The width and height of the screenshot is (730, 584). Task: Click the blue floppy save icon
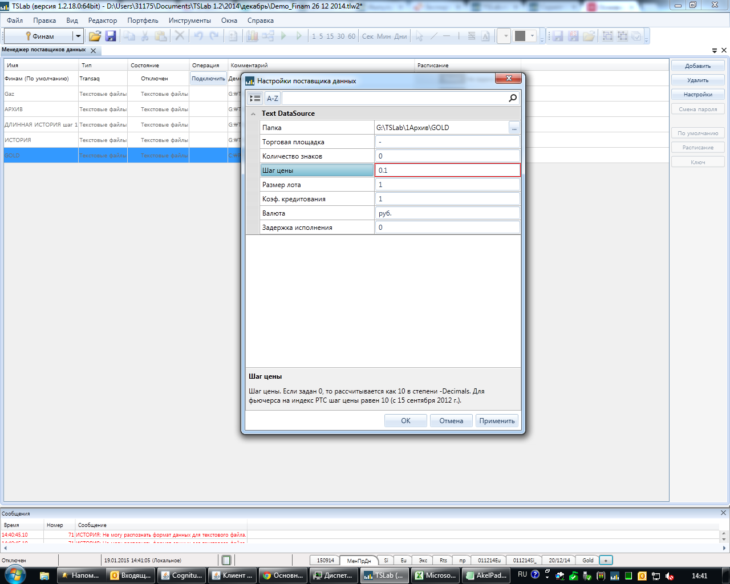coord(111,36)
